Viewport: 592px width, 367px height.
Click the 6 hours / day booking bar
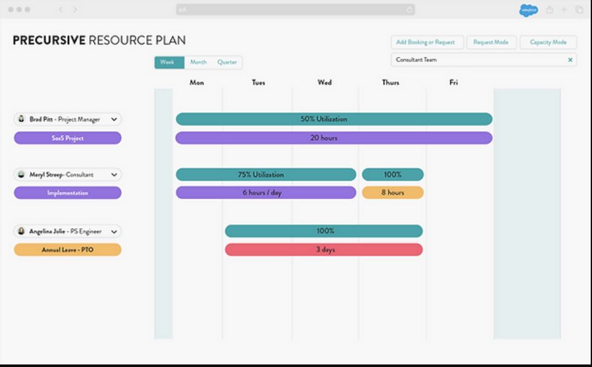point(266,193)
